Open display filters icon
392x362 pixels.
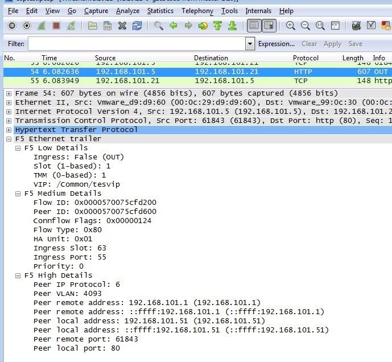372,26
